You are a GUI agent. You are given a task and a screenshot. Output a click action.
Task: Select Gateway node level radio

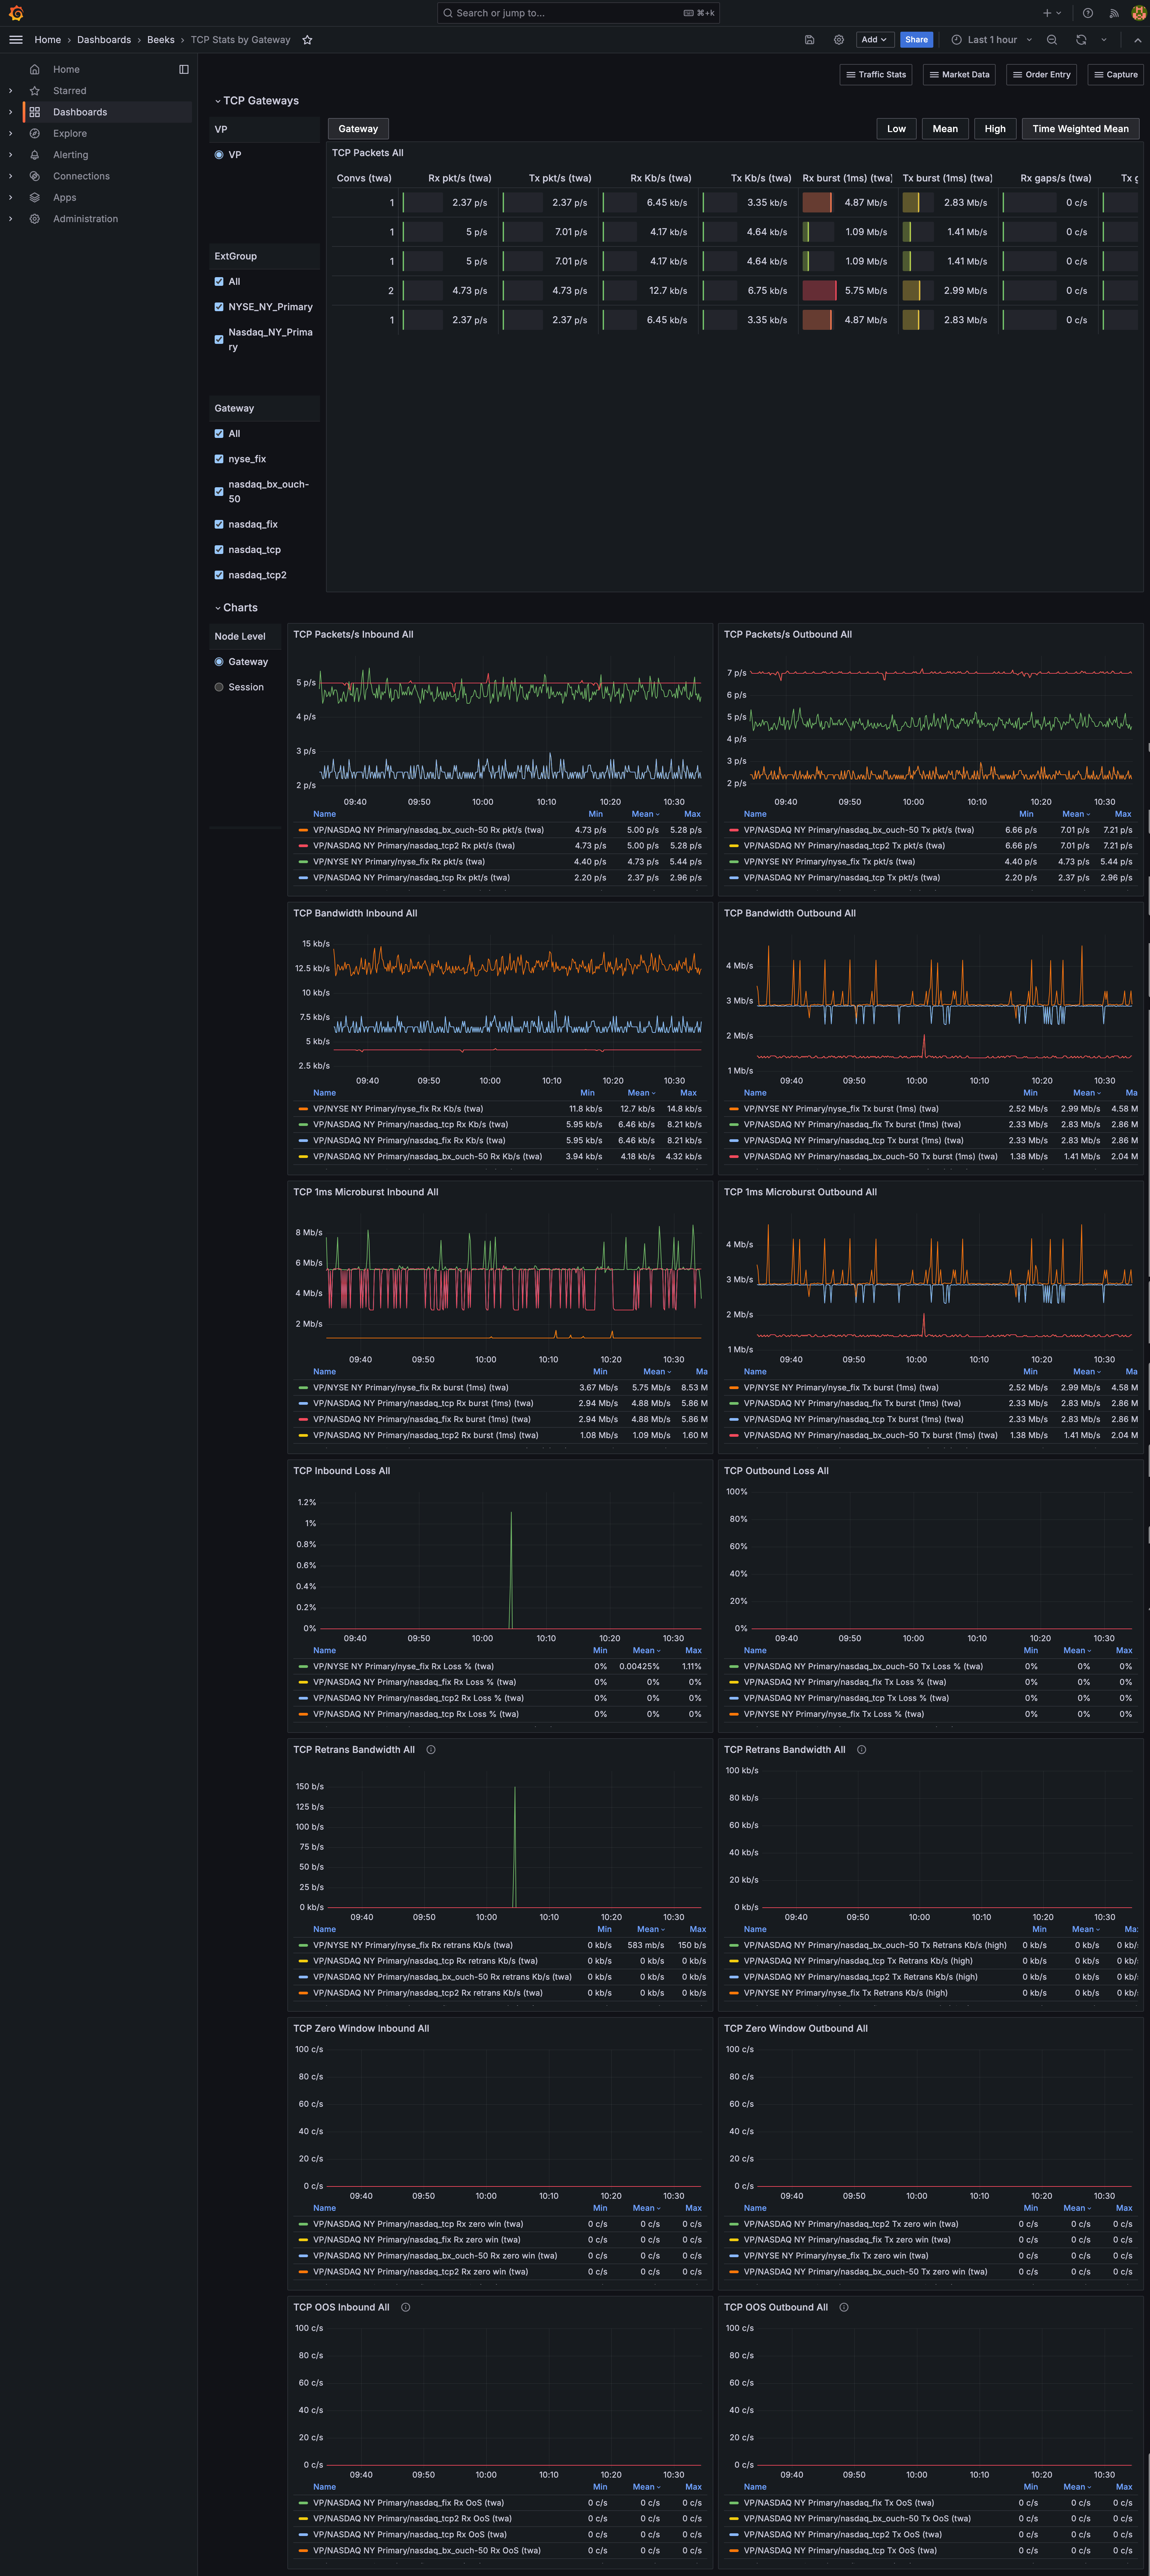click(x=219, y=662)
